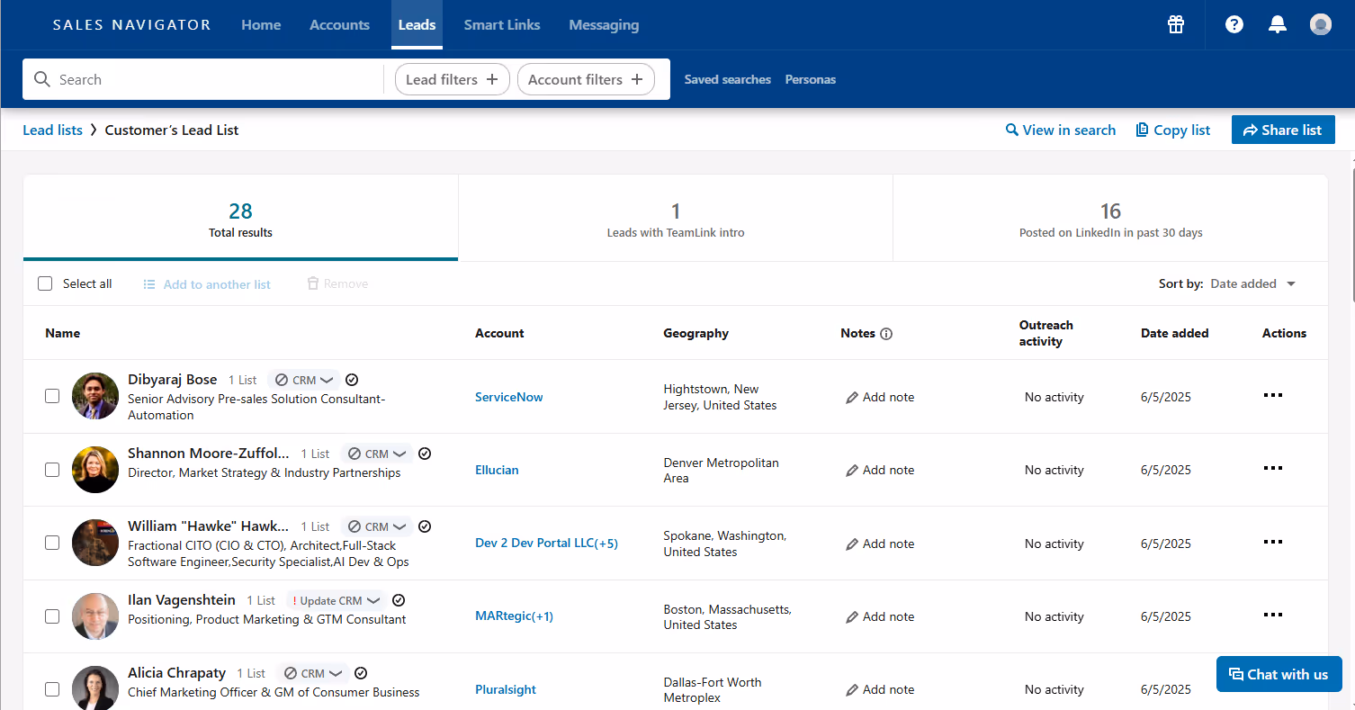Image resolution: width=1355 pixels, height=710 pixels.
Task: Click the verified checkmark beside Dibyaraj Bose
Action: point(352,380)
